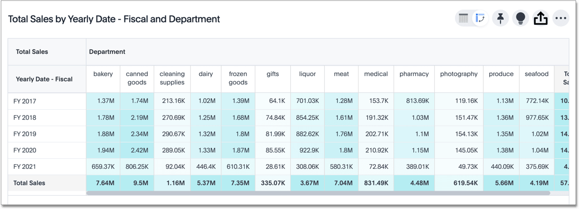This screenshot has width=579, height=209.
Task: Click the Total Sales top-left header cell
Action: point(32,52)
